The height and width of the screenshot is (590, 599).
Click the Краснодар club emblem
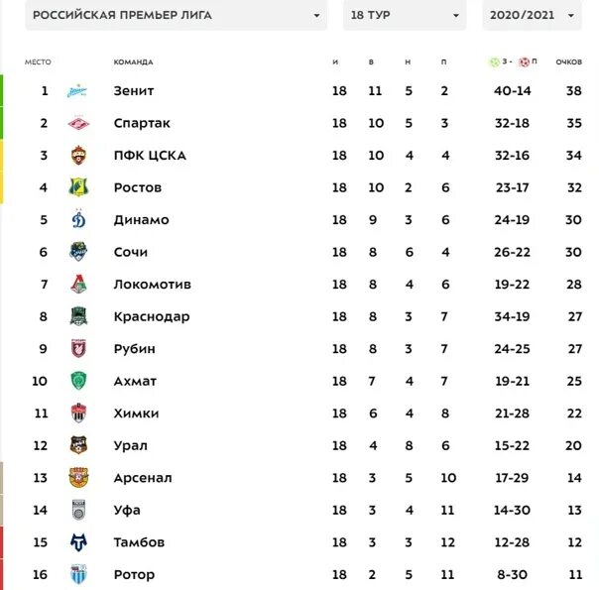[x=78, y=316]
